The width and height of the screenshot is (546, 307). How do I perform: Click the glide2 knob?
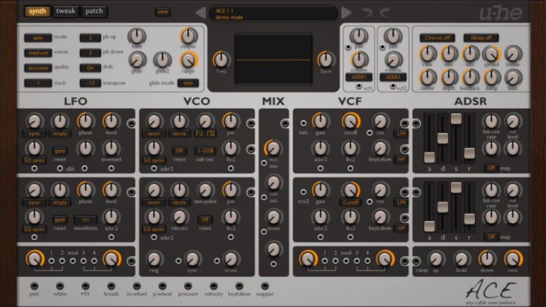point(163,60)
